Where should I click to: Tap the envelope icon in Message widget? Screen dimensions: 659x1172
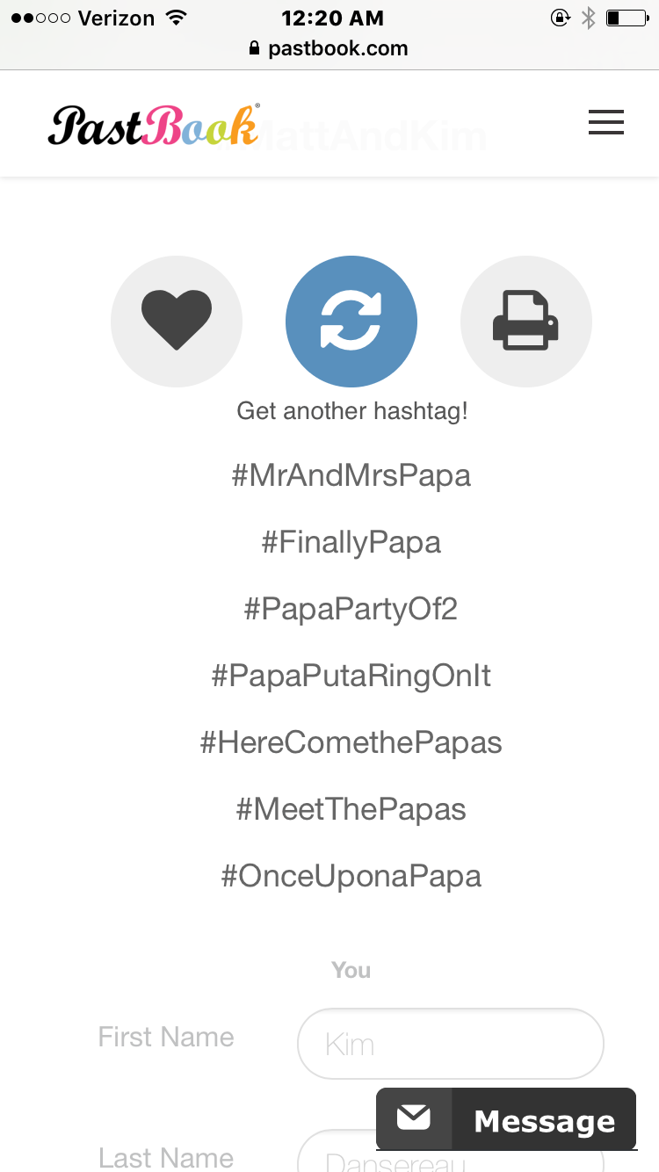(414, 1118)
